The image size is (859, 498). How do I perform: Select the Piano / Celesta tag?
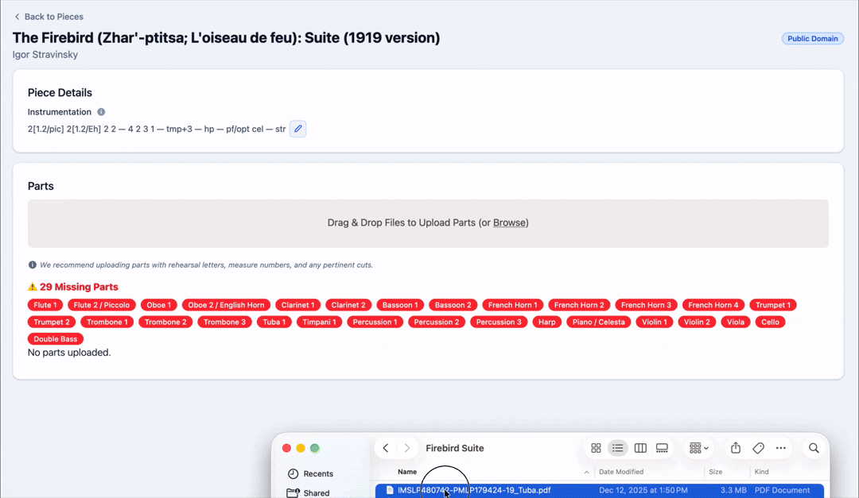tap(599, 322)
